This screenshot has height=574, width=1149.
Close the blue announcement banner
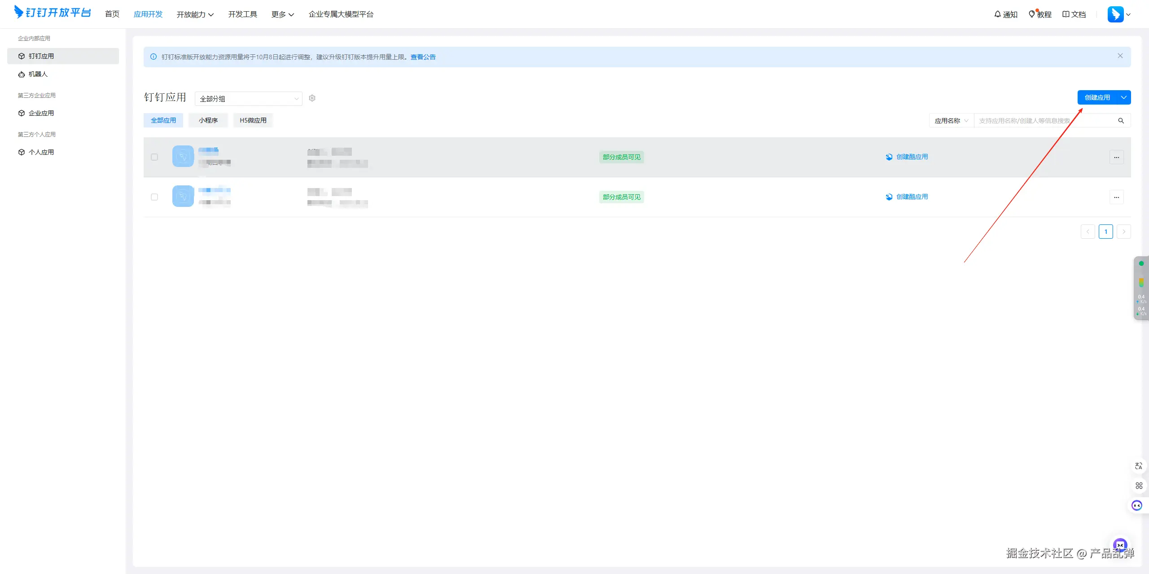(1120, 56)
